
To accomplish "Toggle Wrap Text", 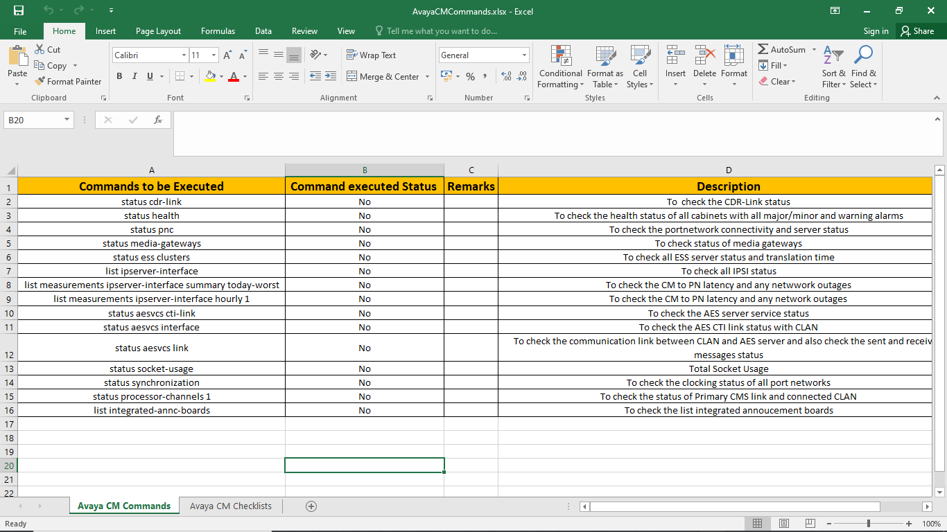I will (371, 55).
